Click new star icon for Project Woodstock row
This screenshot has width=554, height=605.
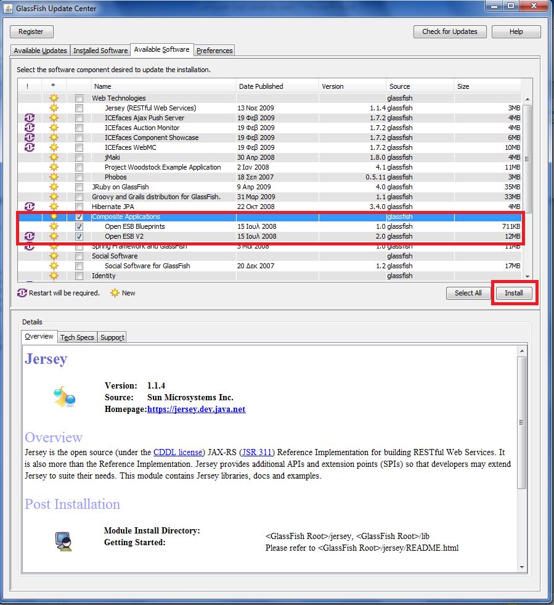tap(54, 167)
